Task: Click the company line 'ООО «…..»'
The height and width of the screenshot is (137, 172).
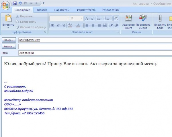Action: click(x=12, y=104)
